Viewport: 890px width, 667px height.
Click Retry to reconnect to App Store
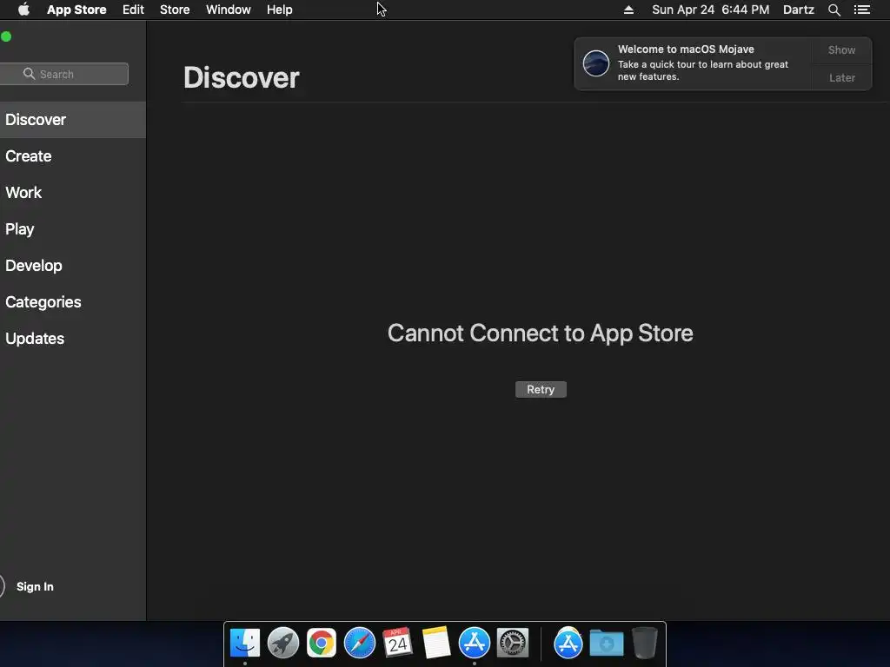click(x=541, y=390)
